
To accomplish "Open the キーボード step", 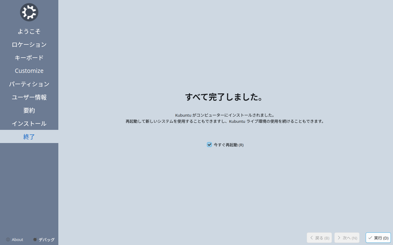I will point(29,58).
